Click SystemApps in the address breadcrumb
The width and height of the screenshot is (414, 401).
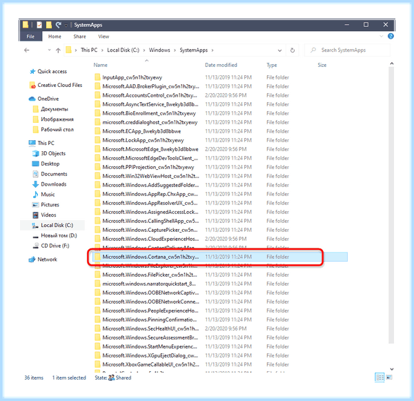click(x=193, y=50)
